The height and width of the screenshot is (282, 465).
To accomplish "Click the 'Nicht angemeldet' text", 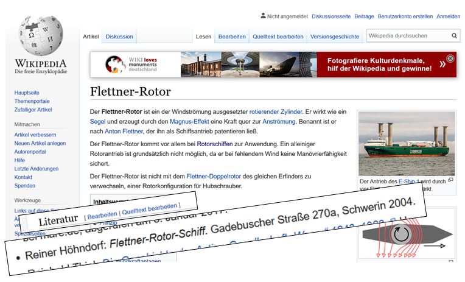I will (x=287, y=16).
